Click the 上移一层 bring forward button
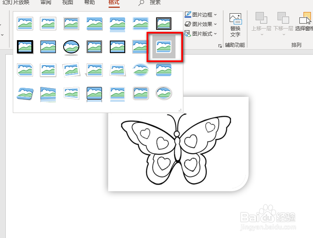Image resolution: width=313 pixels, height=238 pixels. [261, 22]
